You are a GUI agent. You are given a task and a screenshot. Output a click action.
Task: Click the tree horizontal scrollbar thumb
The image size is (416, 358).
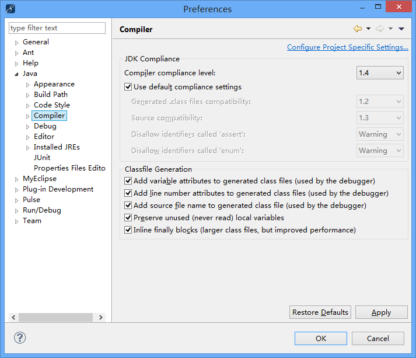pos(55,317)
